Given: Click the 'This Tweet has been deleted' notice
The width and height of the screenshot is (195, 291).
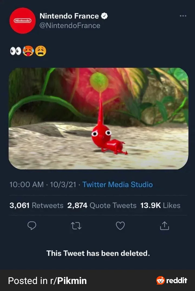Looking at the screenshot, I should (x=98, y=253).
